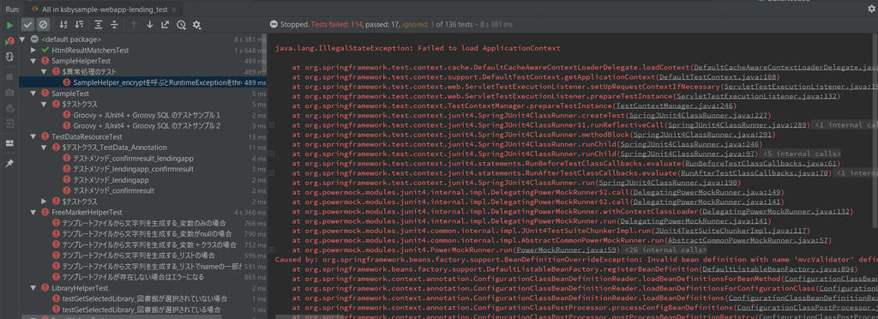Collapse the TestDataResourceTest node
Viewport: 878px width, 319px height.
pyautogui.click(x=33, y=136)
